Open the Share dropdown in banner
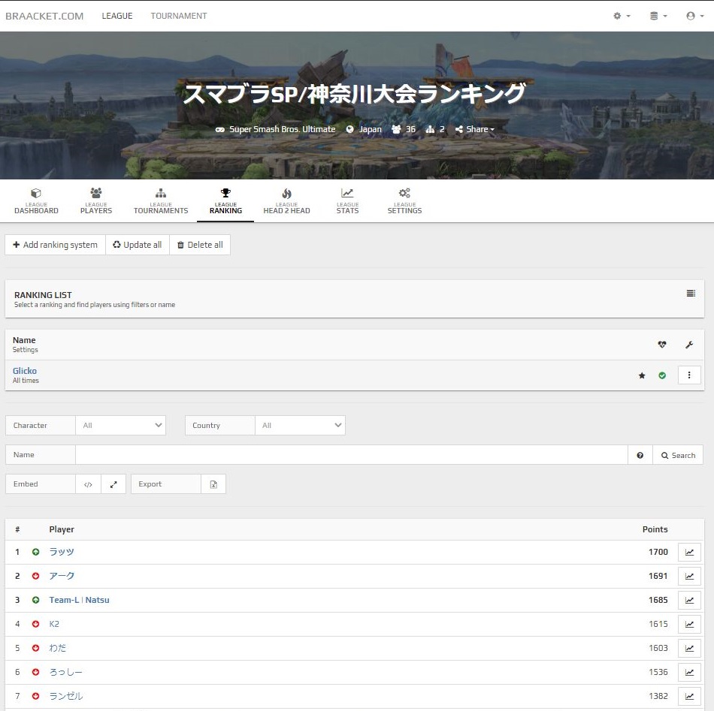Screen dimensions: 714x711 click(475, 129)
